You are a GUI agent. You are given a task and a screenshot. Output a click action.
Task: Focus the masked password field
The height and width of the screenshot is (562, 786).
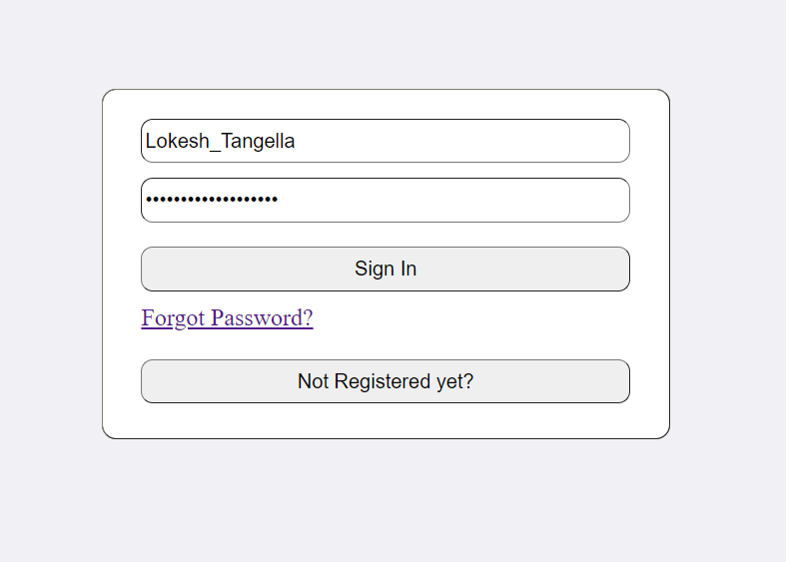pyautogui.click(x=385, y=200)
